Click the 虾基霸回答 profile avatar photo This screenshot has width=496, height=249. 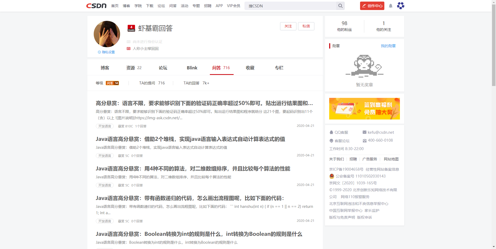[x=107, y=34]
